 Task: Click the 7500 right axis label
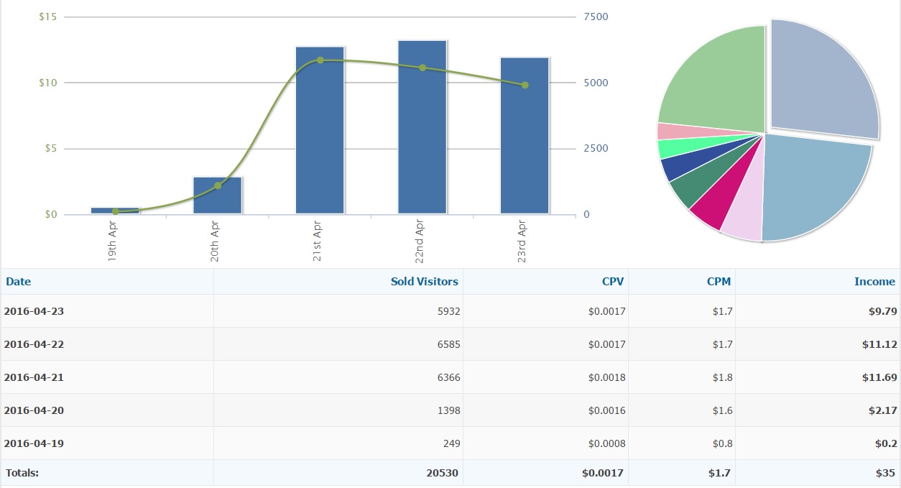[x=596, y=17]
